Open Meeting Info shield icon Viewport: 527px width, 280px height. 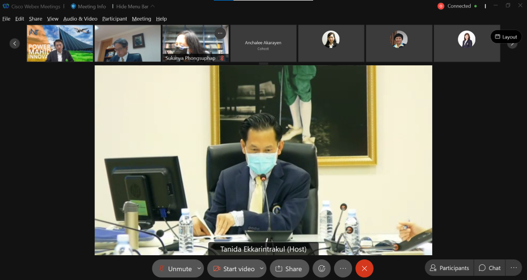click(x=73, y=6)
